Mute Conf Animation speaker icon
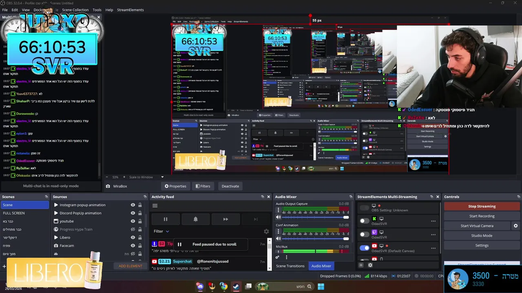522x293 pixels. 279,238
